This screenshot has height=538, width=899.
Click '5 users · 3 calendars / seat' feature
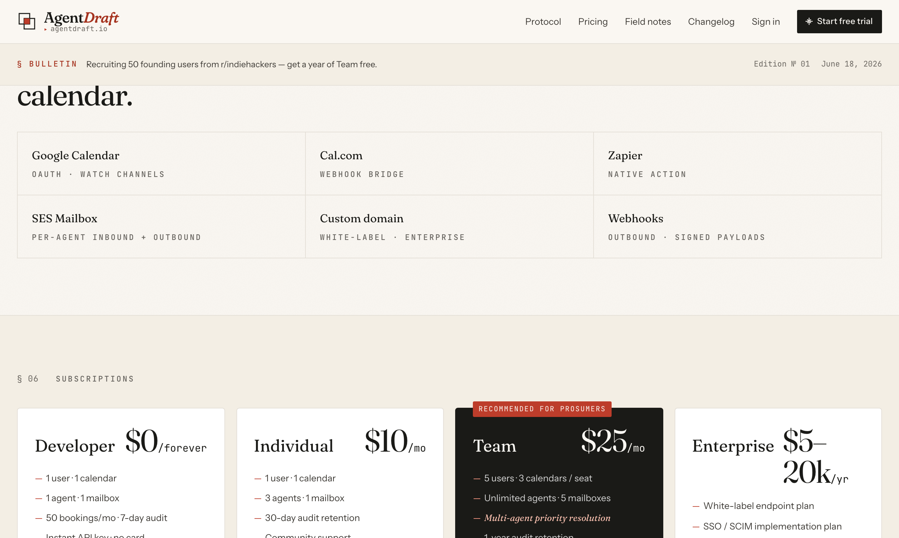click(x=538, y=478)
